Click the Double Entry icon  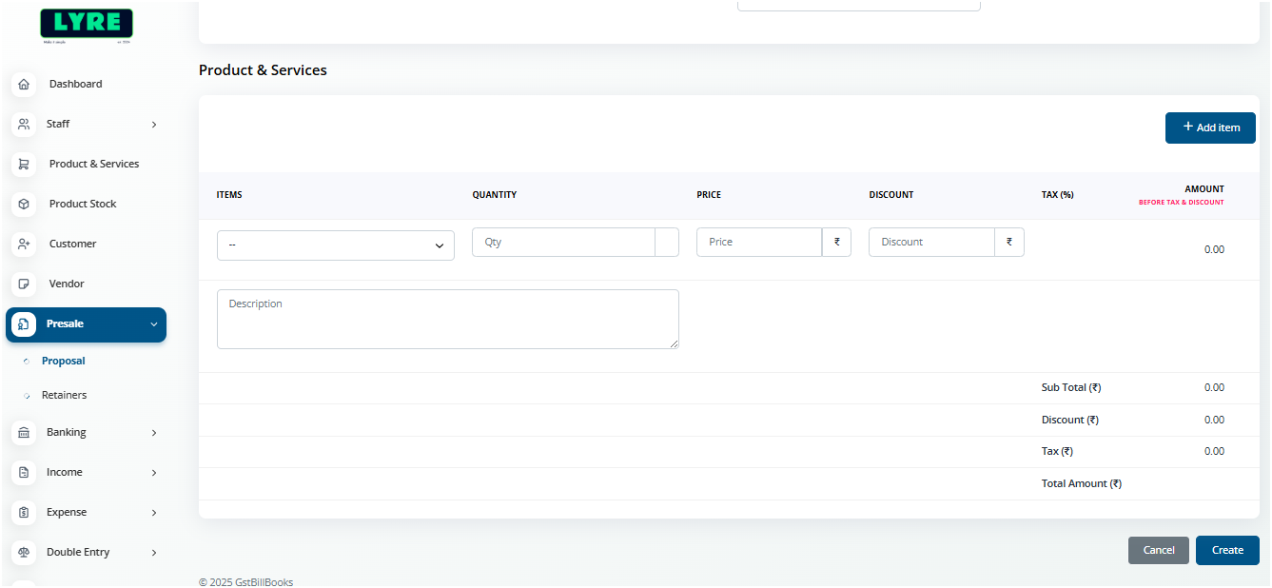click(x=24, y=552)
